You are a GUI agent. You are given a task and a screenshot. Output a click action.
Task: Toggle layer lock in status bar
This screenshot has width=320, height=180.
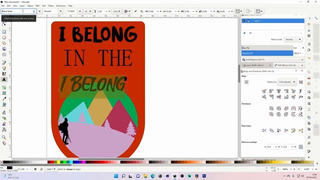41,169
